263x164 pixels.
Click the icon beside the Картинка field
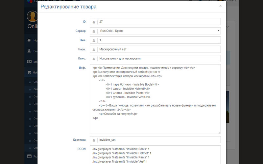pos(94,140)
